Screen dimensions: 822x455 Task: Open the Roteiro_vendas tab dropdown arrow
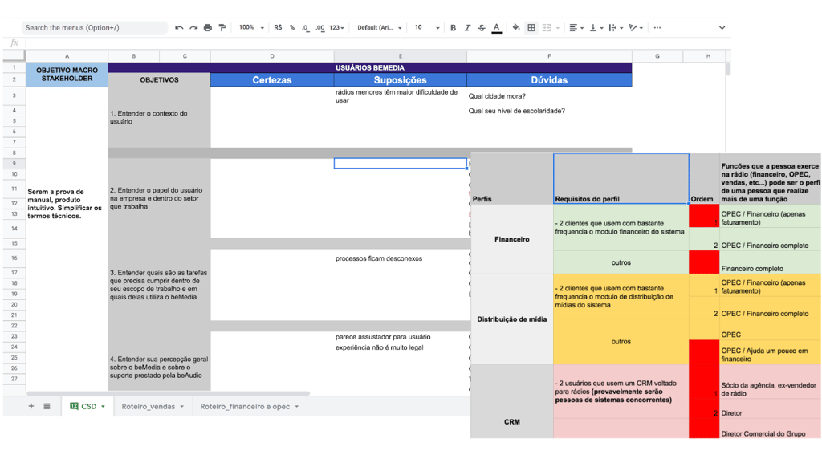point(182,407)
